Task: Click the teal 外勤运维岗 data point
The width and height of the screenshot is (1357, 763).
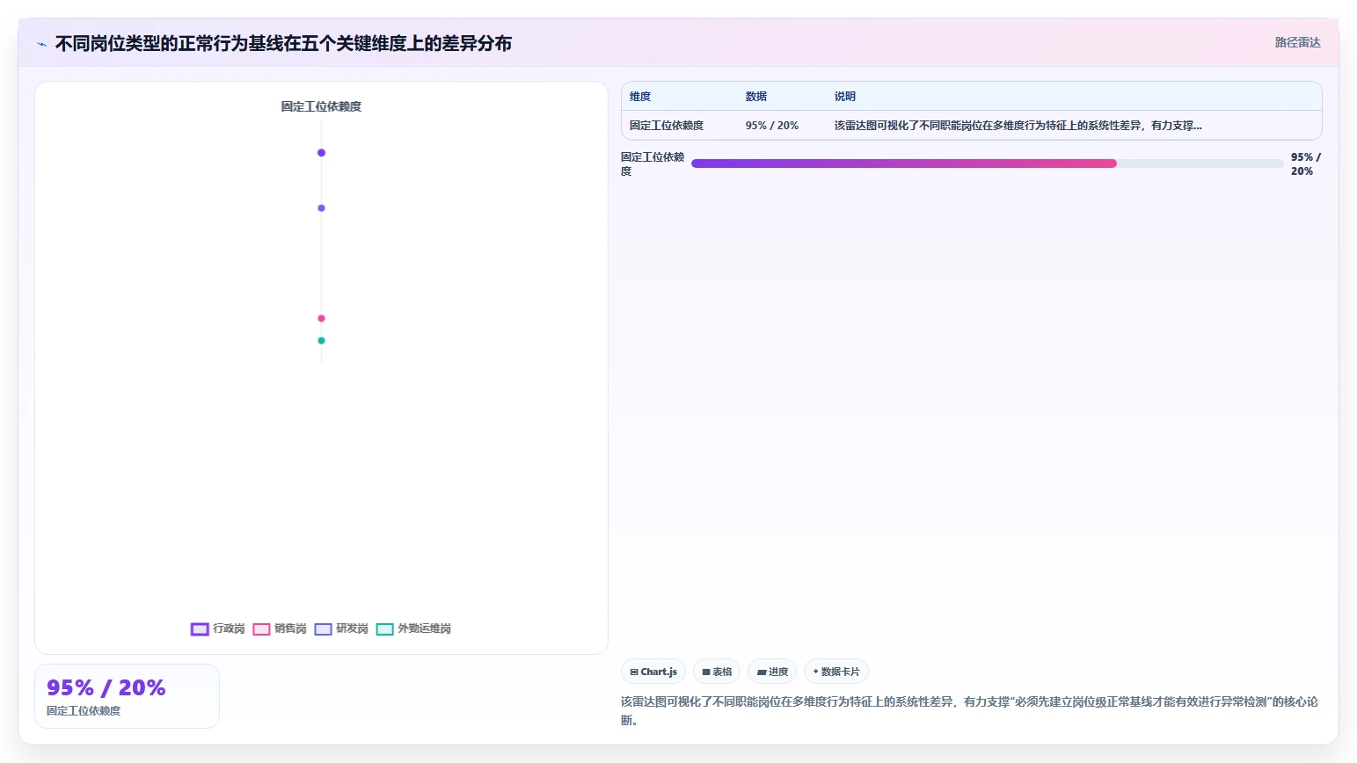Action: point(321,340)
